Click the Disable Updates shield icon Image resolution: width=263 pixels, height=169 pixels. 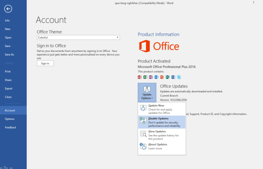point(143,120)
